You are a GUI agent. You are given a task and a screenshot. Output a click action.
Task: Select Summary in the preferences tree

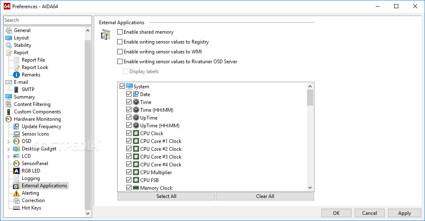[x=24, y=97]
